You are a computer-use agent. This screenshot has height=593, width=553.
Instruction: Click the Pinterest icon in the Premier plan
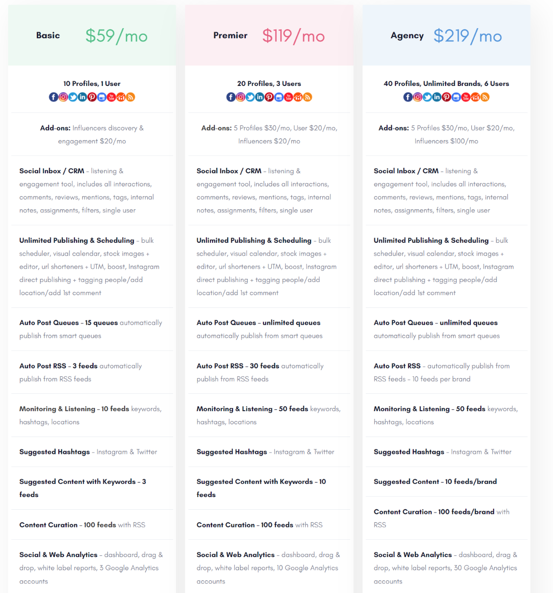269,97
